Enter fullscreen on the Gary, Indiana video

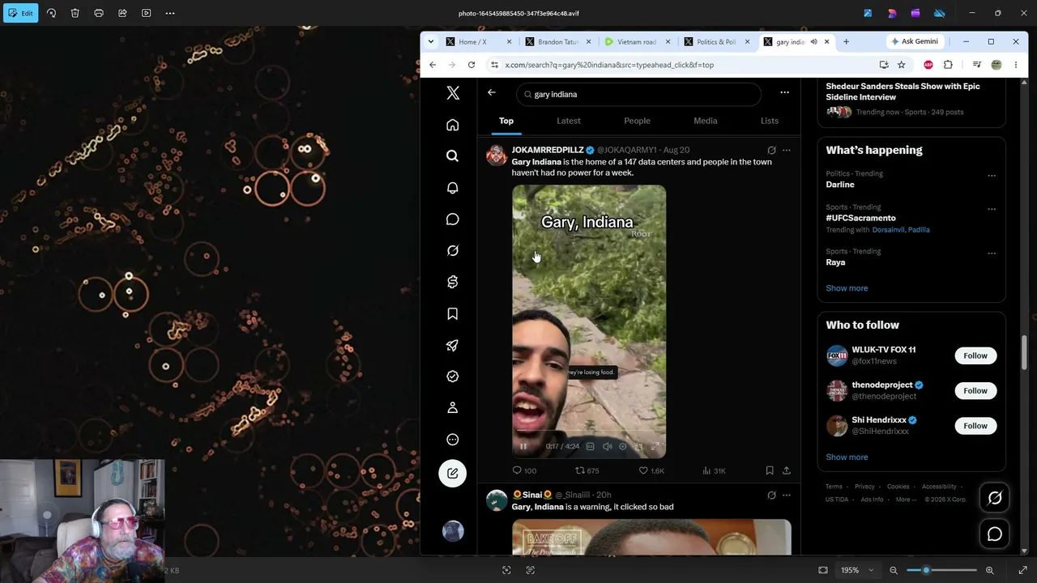click(x=655, y=446)
